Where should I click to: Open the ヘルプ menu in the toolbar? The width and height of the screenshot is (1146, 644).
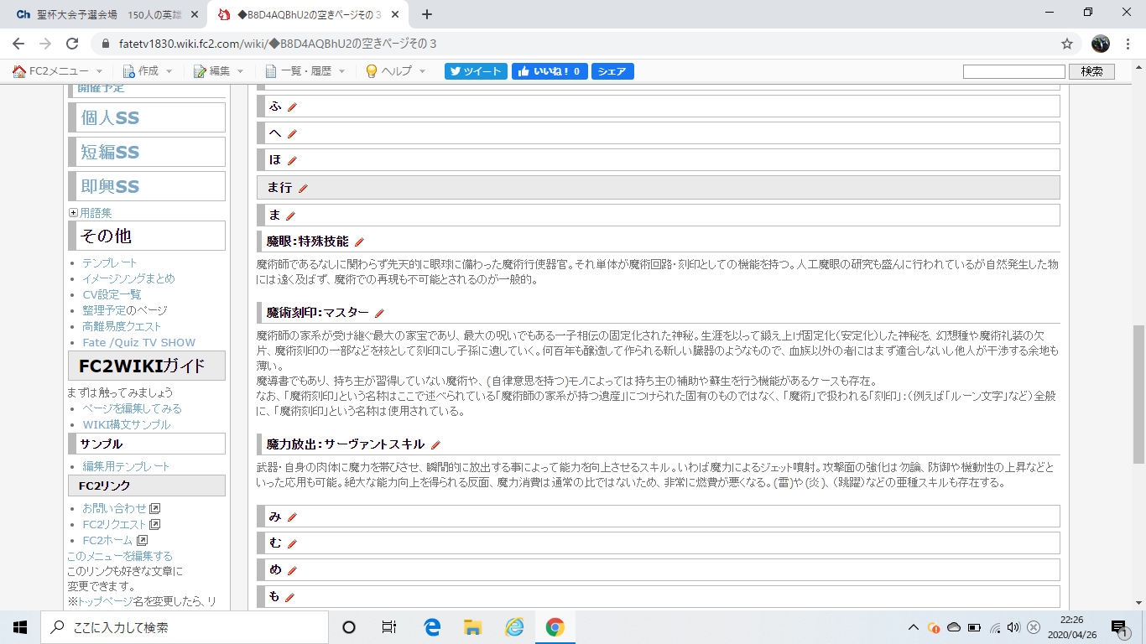click(x=396, y=71)
